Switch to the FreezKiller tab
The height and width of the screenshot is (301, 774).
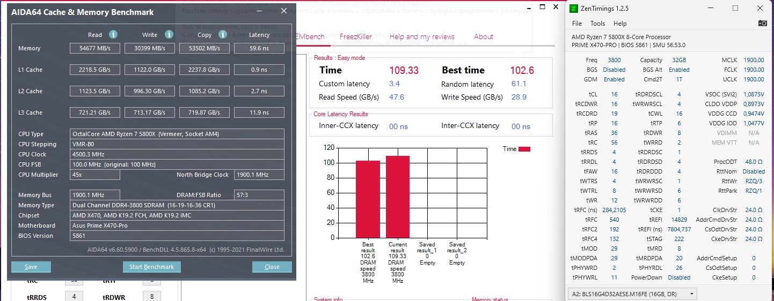(x=356, y=36)
